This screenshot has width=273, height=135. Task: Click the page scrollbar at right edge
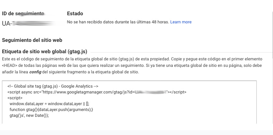272,35
